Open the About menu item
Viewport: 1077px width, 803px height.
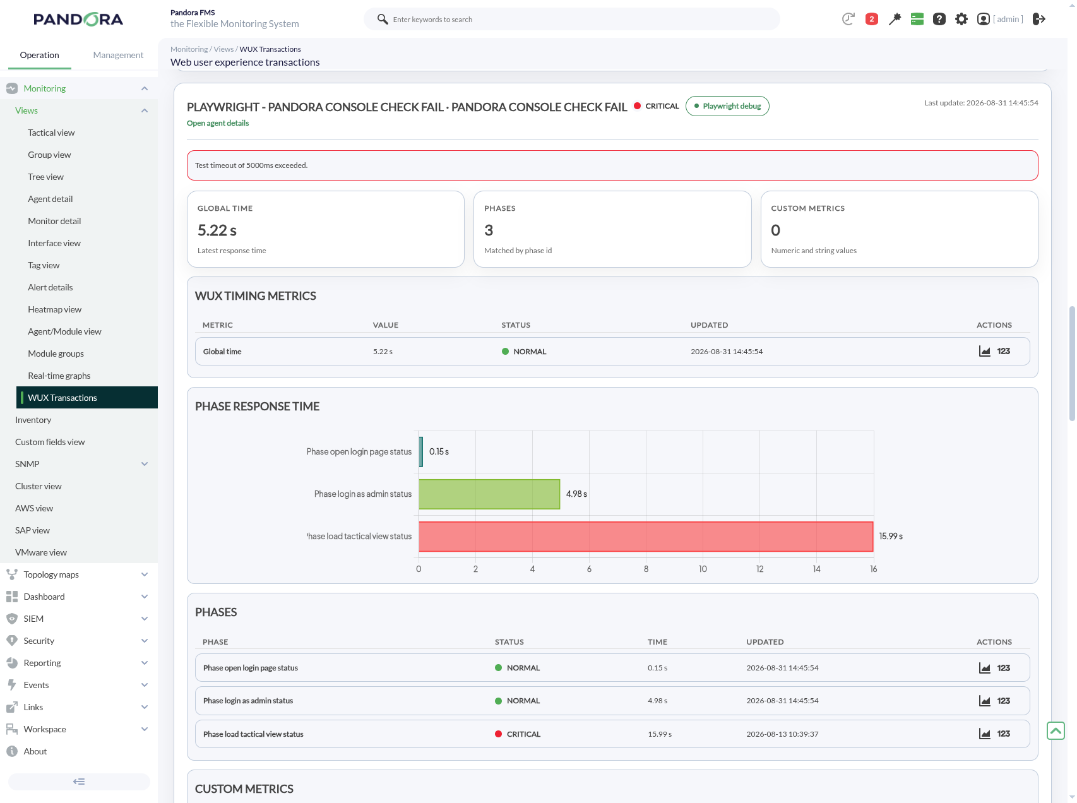tap(35, 751)
